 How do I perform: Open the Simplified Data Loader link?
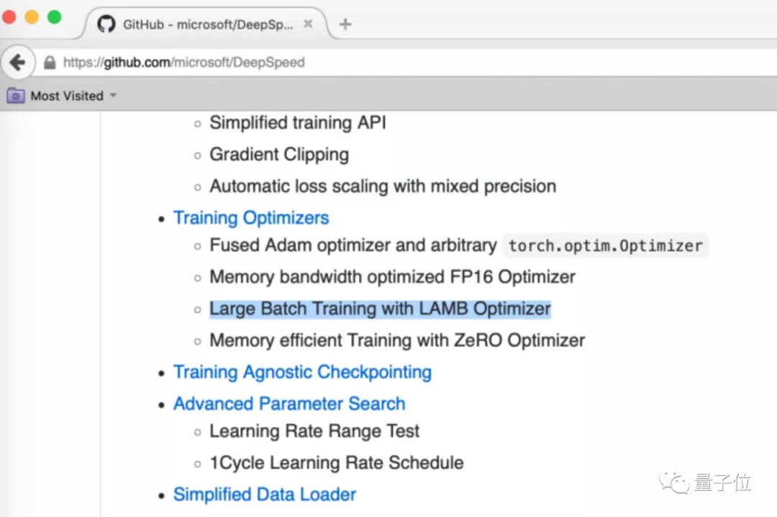pyautogui.click(x=265, y=494)
